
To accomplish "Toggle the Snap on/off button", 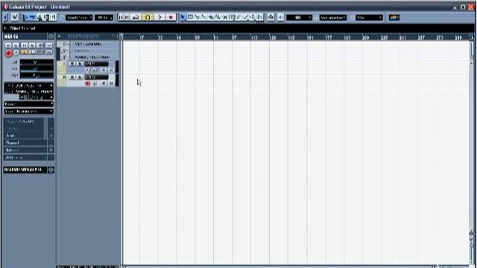I will [x=280, y=17].
